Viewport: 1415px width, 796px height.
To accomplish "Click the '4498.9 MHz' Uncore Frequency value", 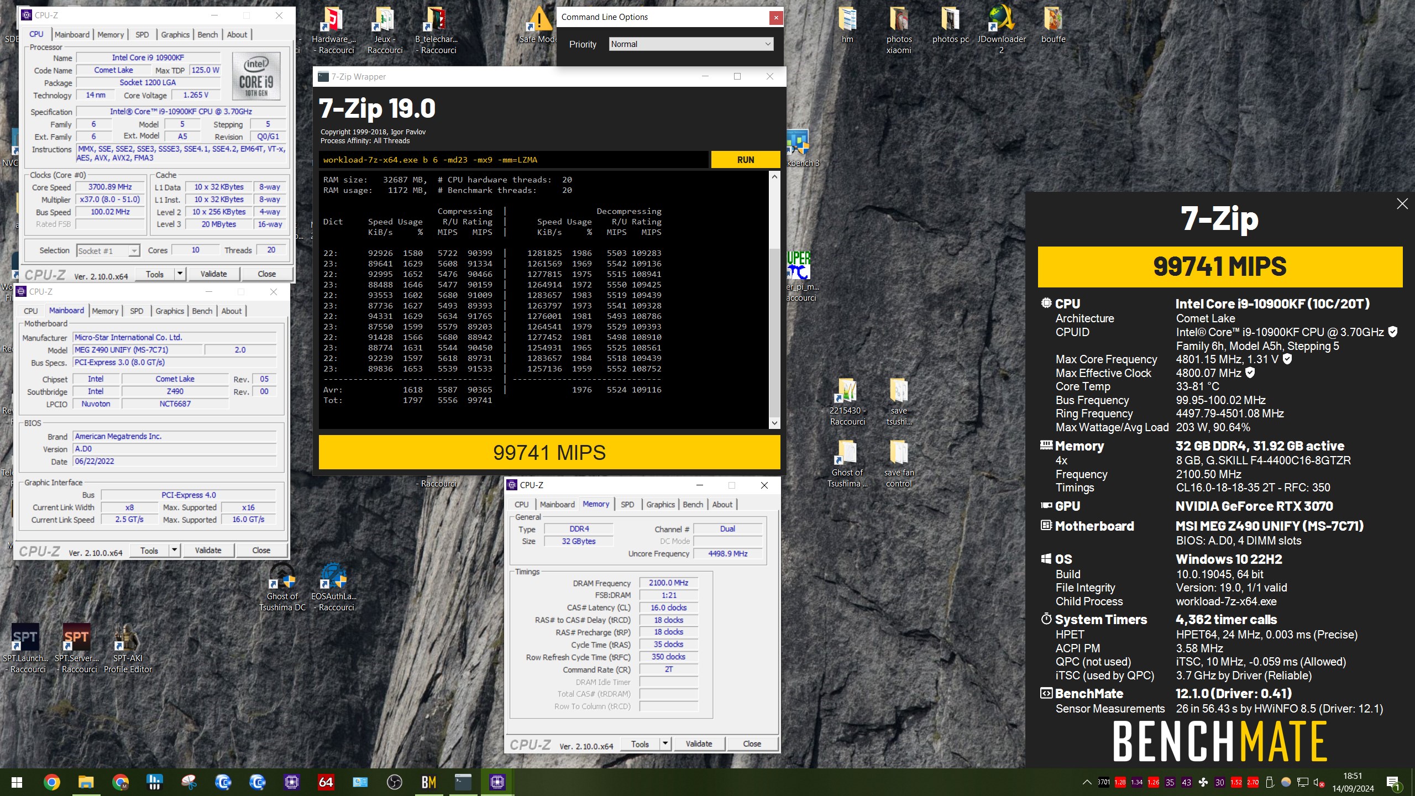I will pos(727,553).
